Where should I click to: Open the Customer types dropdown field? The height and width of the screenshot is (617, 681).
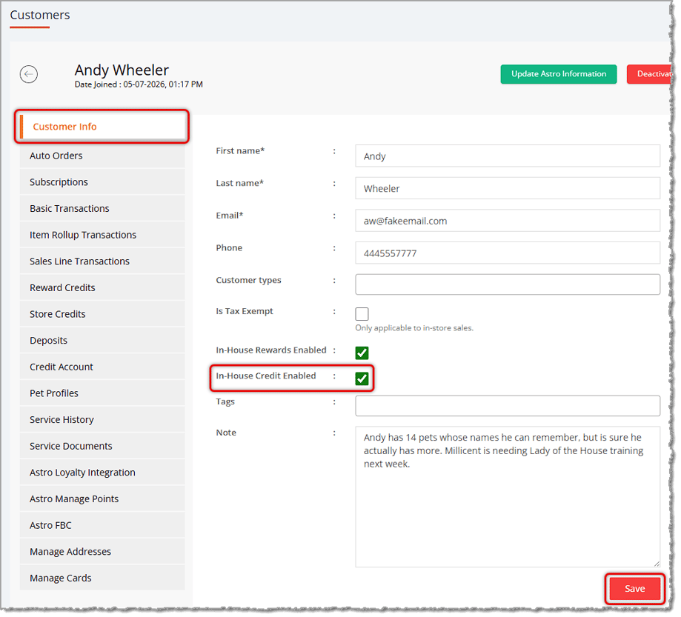click(x=508, y=284)
